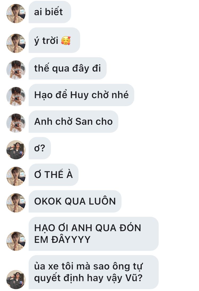Select the "ý trời" message bubble
Viewport: 199px width, 291px height.
point(54,40)
